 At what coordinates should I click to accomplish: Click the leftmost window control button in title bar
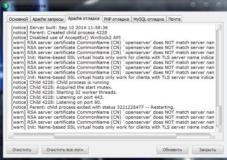pyautogui.click(x=193, y=5)
